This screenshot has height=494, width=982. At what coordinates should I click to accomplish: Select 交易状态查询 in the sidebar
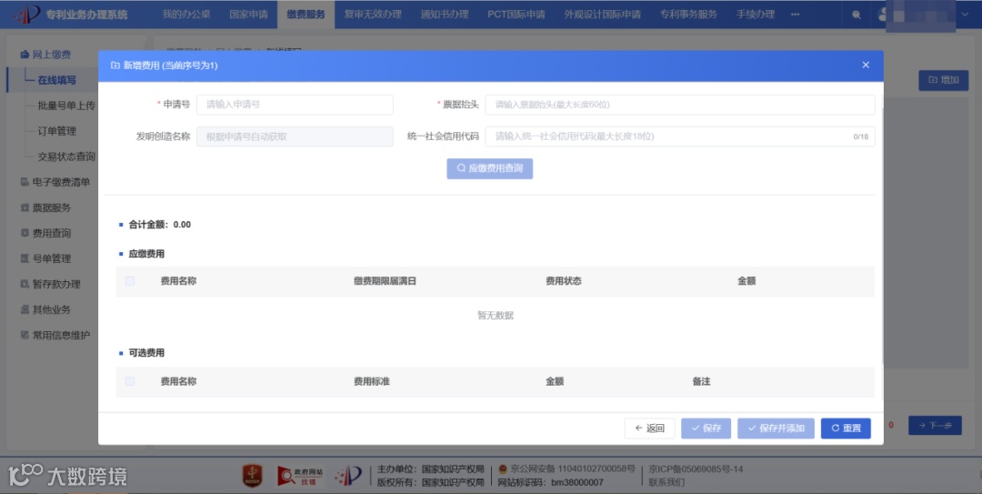(66, 156)
